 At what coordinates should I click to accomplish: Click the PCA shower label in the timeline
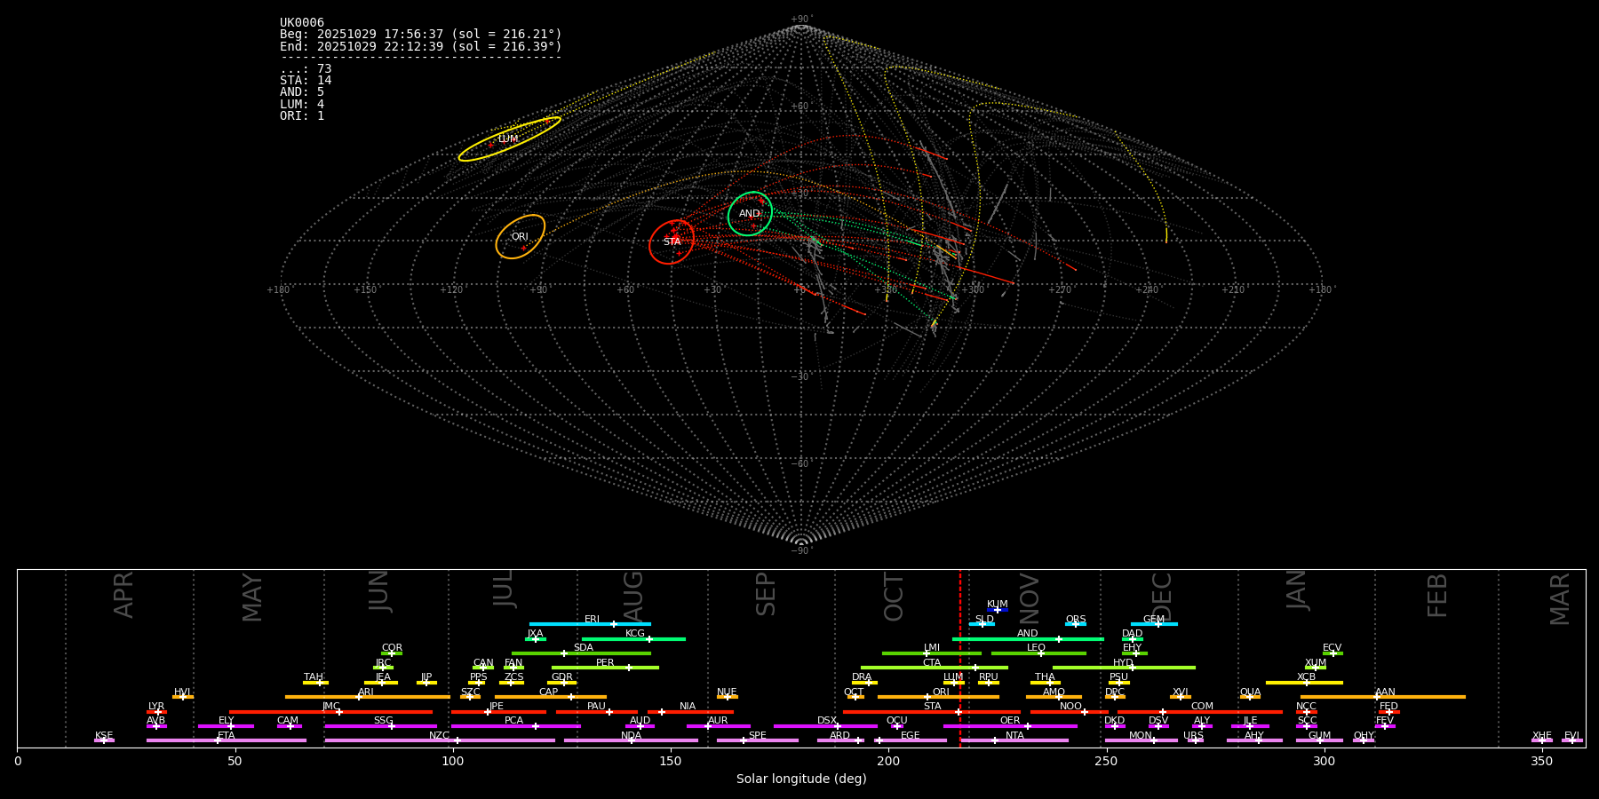(514, 721)
